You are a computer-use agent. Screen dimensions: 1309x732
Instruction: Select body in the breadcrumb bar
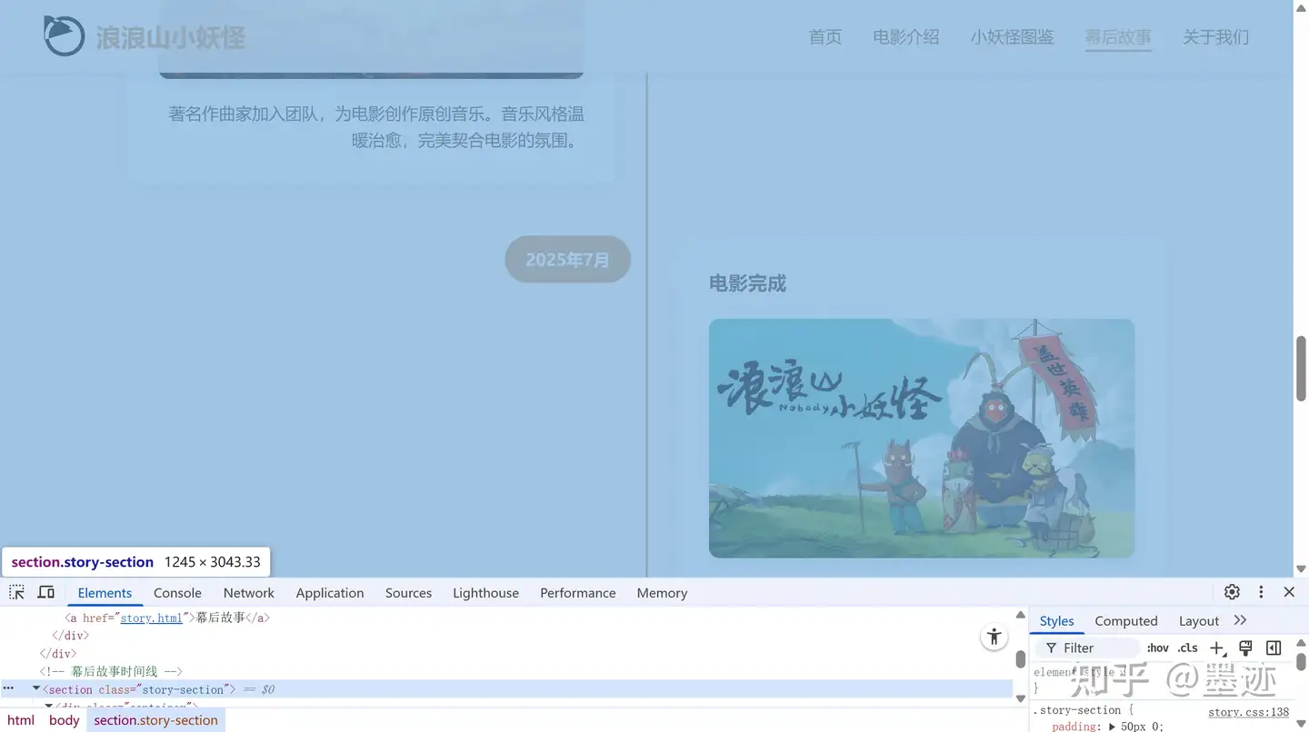65,720
